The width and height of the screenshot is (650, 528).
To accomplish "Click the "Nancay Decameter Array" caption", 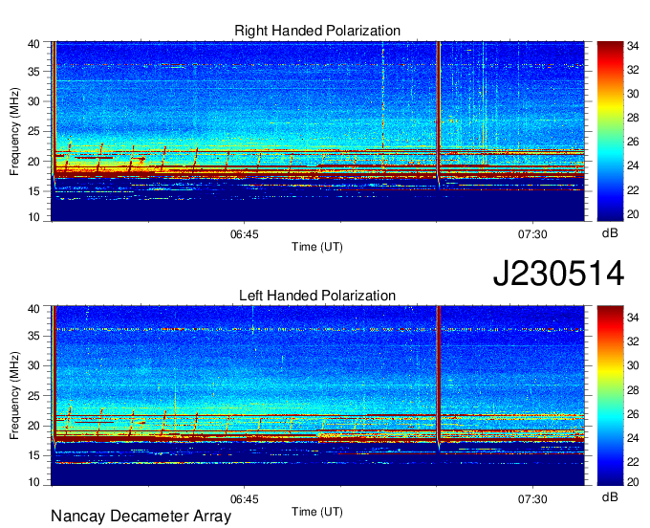I will pos(141,517).
